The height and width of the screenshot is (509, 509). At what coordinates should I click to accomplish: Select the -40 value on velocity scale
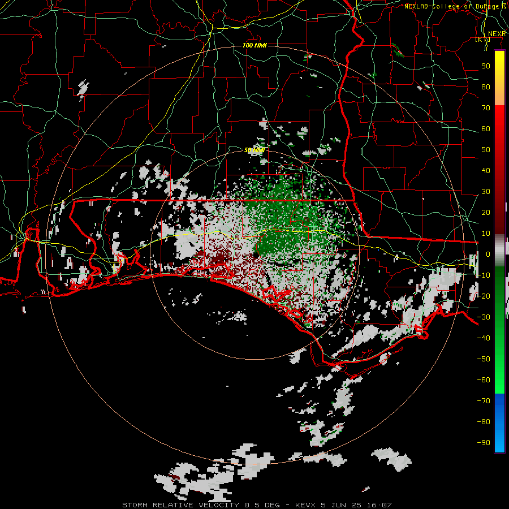(484, 338)
